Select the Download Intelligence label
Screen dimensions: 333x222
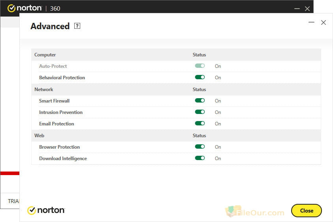(x=63, y=159)
